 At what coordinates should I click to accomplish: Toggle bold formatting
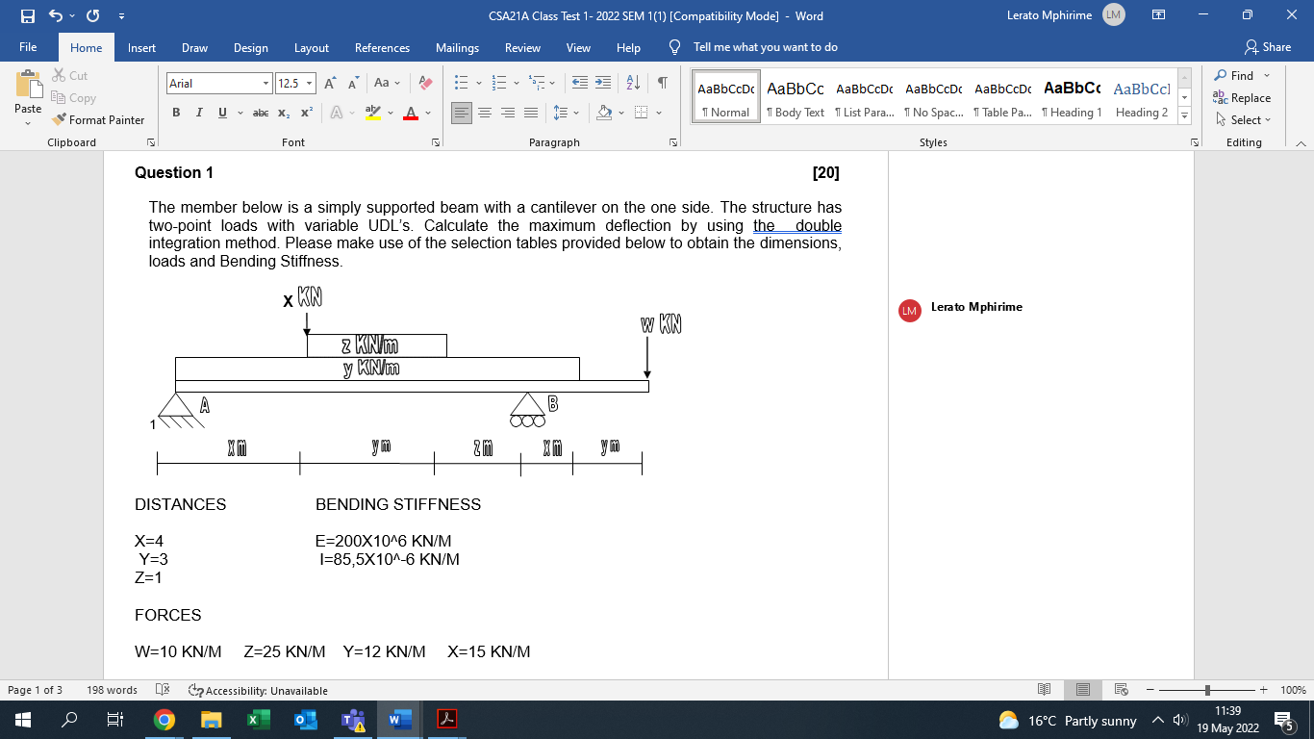point(176,113)
